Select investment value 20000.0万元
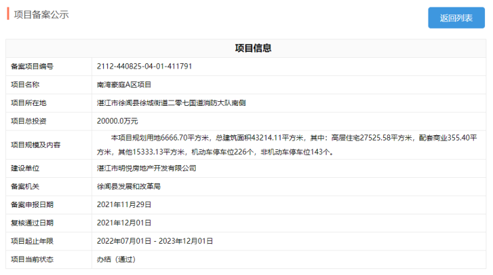 coord(117,121)
